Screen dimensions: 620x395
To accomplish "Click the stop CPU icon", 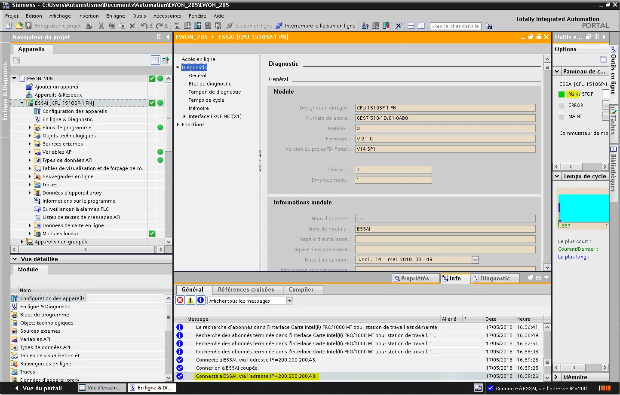I will pos(386,26).
